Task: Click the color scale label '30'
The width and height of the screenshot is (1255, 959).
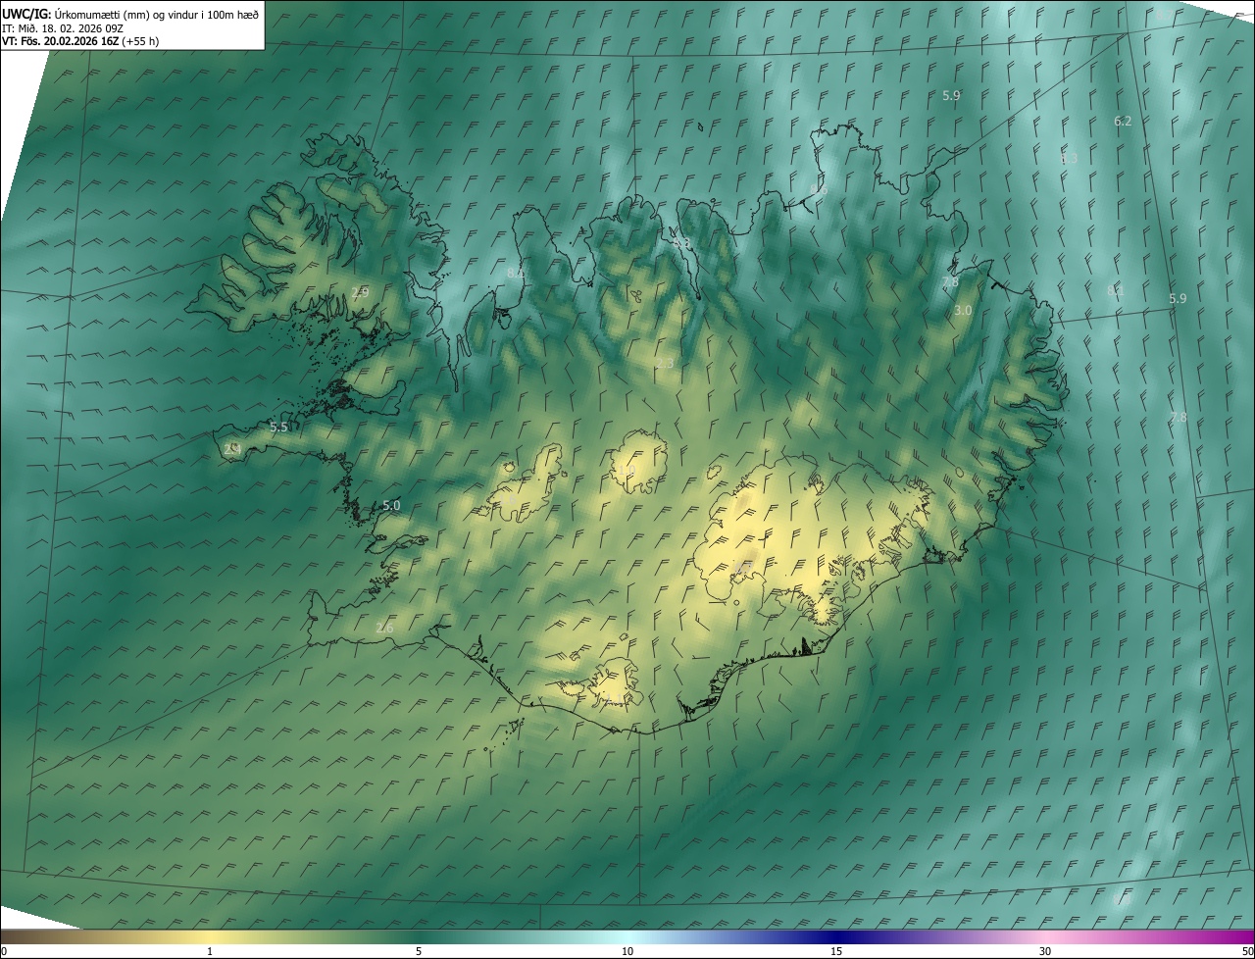Action: (x=1045, y=951)
